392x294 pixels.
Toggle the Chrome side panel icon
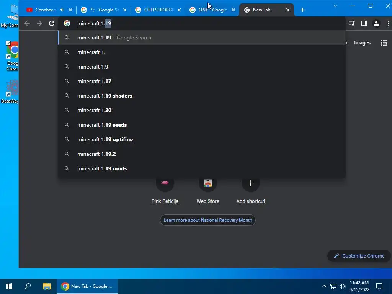point(364,23)
